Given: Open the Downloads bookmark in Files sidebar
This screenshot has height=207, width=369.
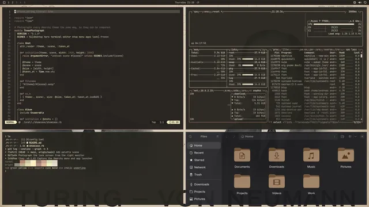Looking at the screenshot, I should (x=204, y=185).
